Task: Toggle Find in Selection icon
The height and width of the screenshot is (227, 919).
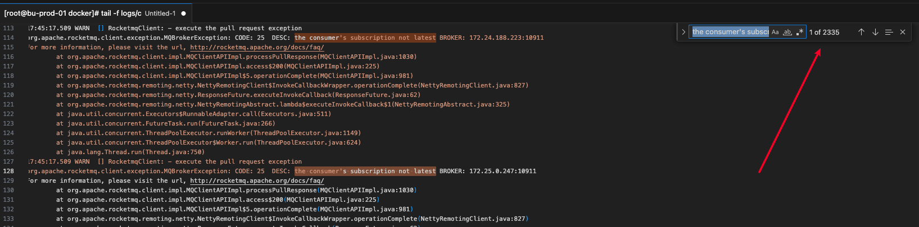Action: 889,32
